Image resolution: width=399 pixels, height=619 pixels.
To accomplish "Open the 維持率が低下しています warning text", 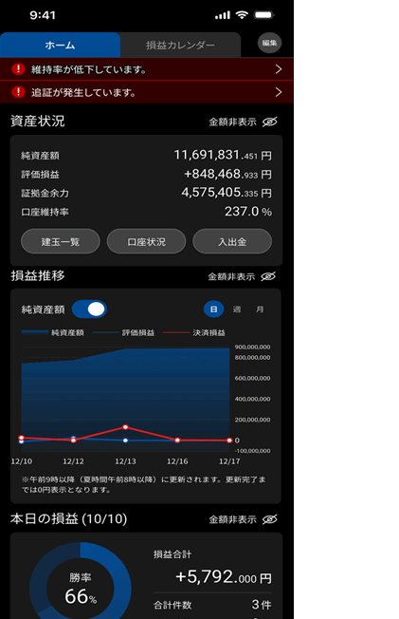I will (89, 69).
